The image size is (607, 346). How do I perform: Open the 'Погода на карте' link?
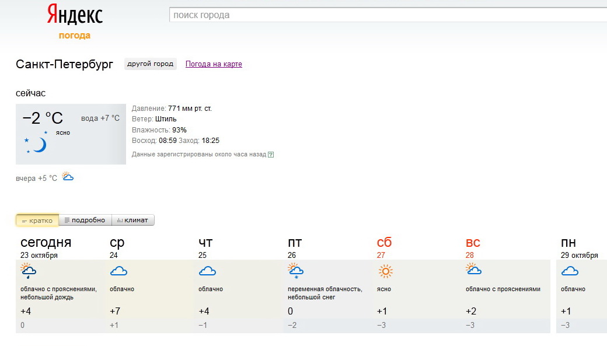tap(214, 64)
